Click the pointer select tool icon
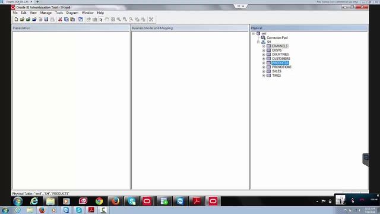Viewport: 380px width, 214px height. [101, 20]
